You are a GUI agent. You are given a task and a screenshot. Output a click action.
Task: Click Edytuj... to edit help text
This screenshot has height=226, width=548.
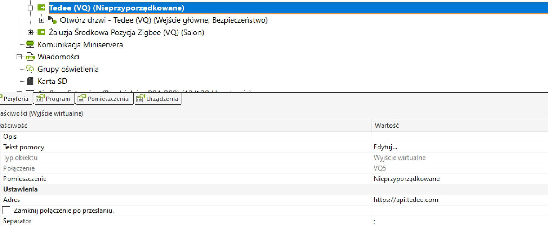pos(385,147)
